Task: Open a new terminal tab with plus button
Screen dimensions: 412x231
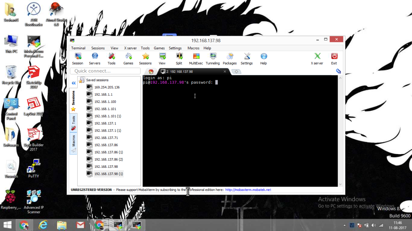Action: (x=237, y=71)
